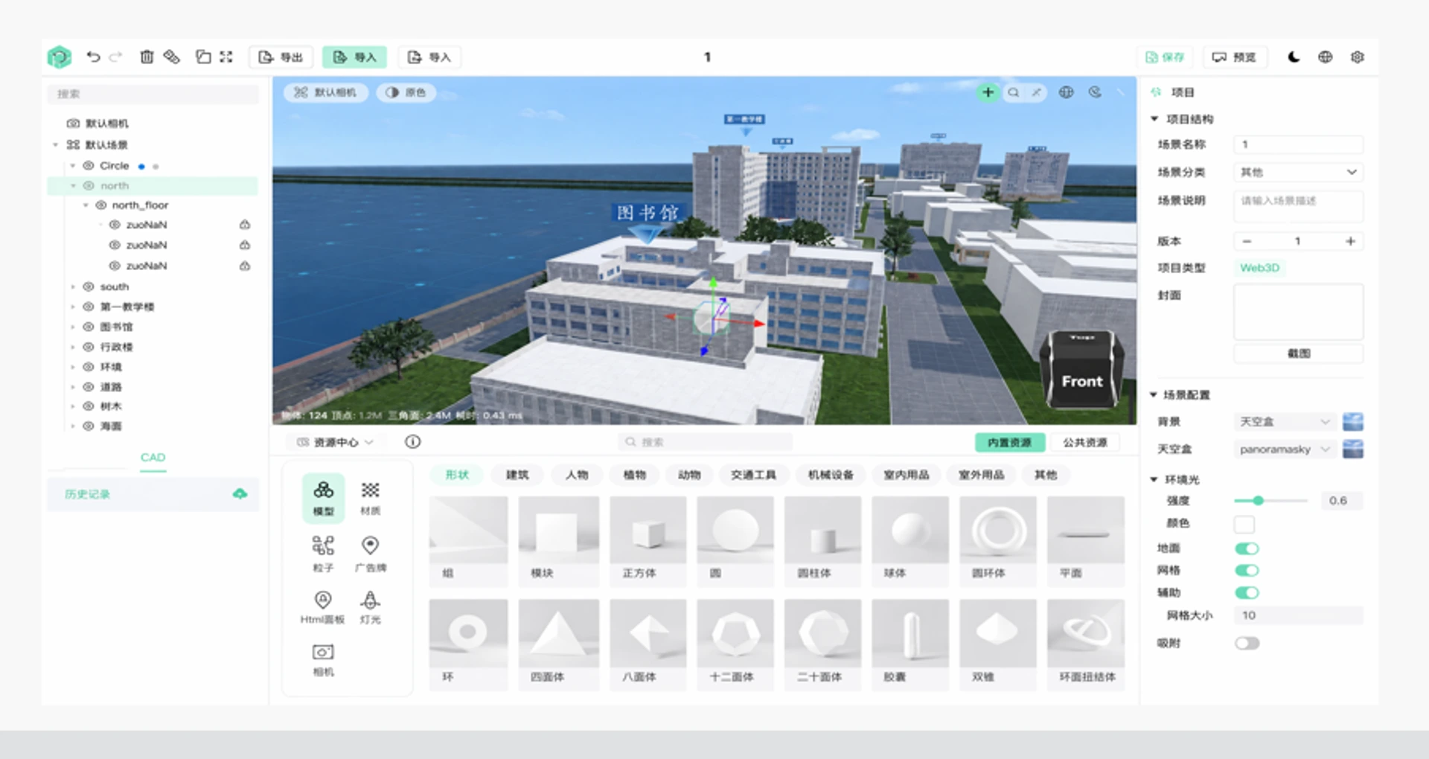Select the 相机 camera resource type
Image resolution: width=1429 pixels, height=759 pixels.
(323, 659)
